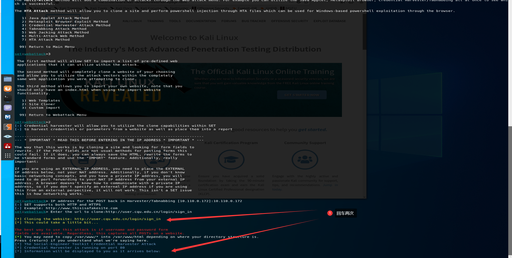Click 'Example: http://www.thisisafakesite.com' line
The image size is (512, 258).
pyautogui.click(x=66, y=208)
